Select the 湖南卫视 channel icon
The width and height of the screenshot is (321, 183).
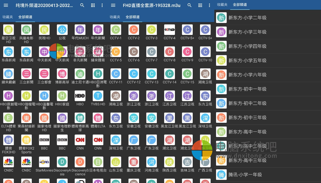point(205,74)
